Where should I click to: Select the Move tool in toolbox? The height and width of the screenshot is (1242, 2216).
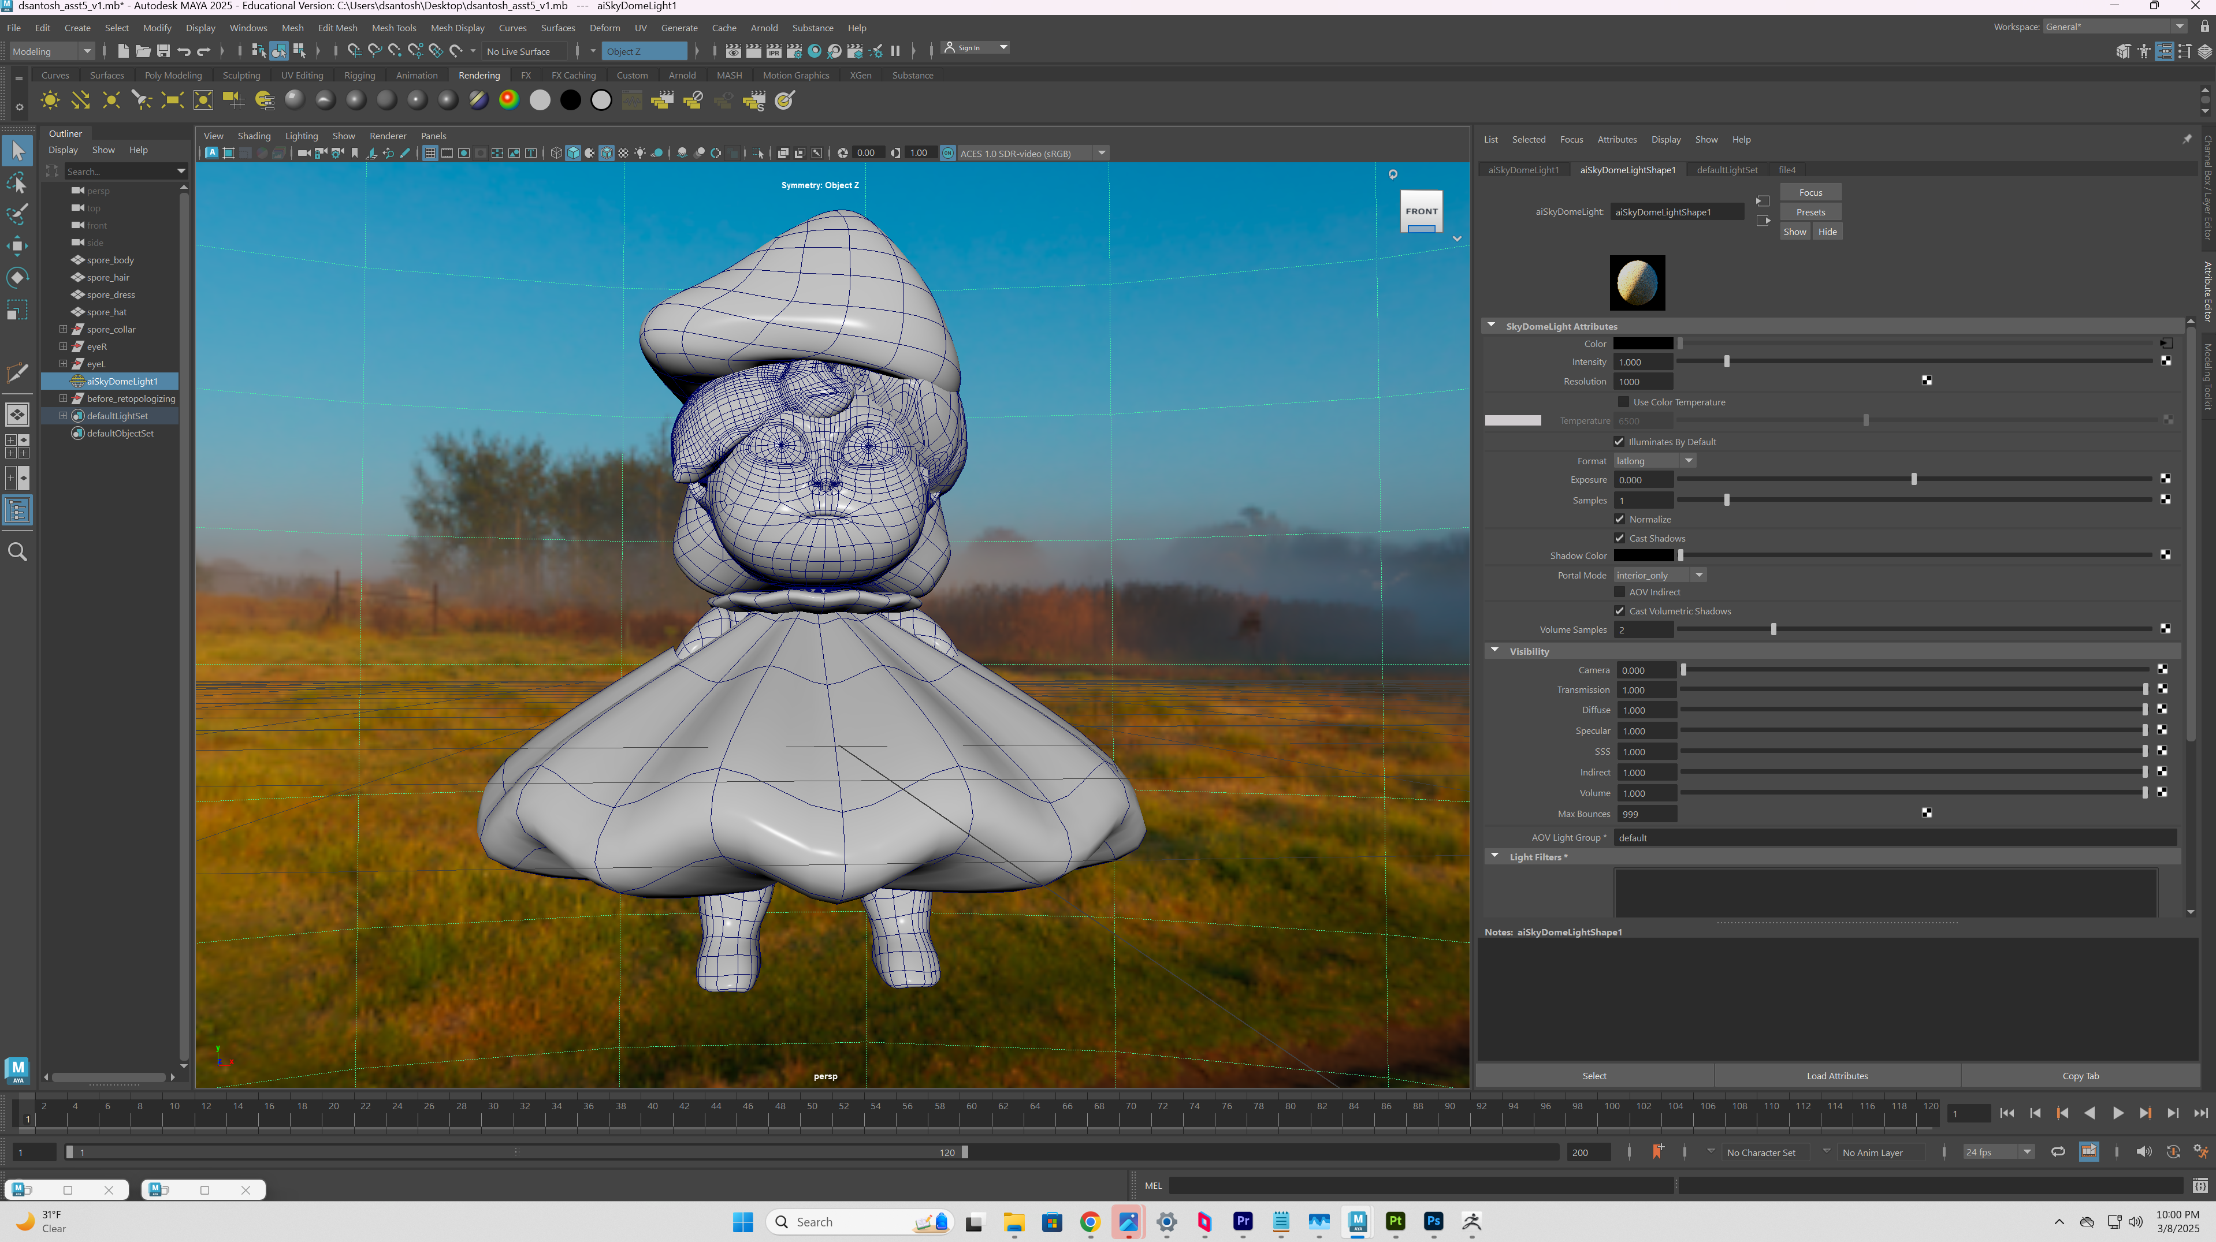click(17, 245)
